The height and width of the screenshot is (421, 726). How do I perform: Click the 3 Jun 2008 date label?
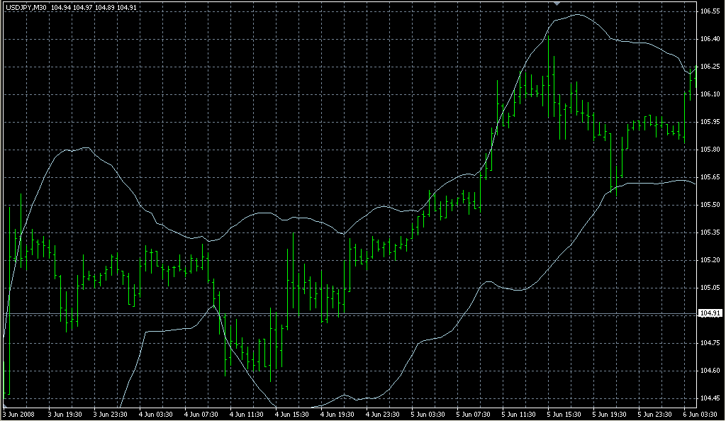coord(19,415)
